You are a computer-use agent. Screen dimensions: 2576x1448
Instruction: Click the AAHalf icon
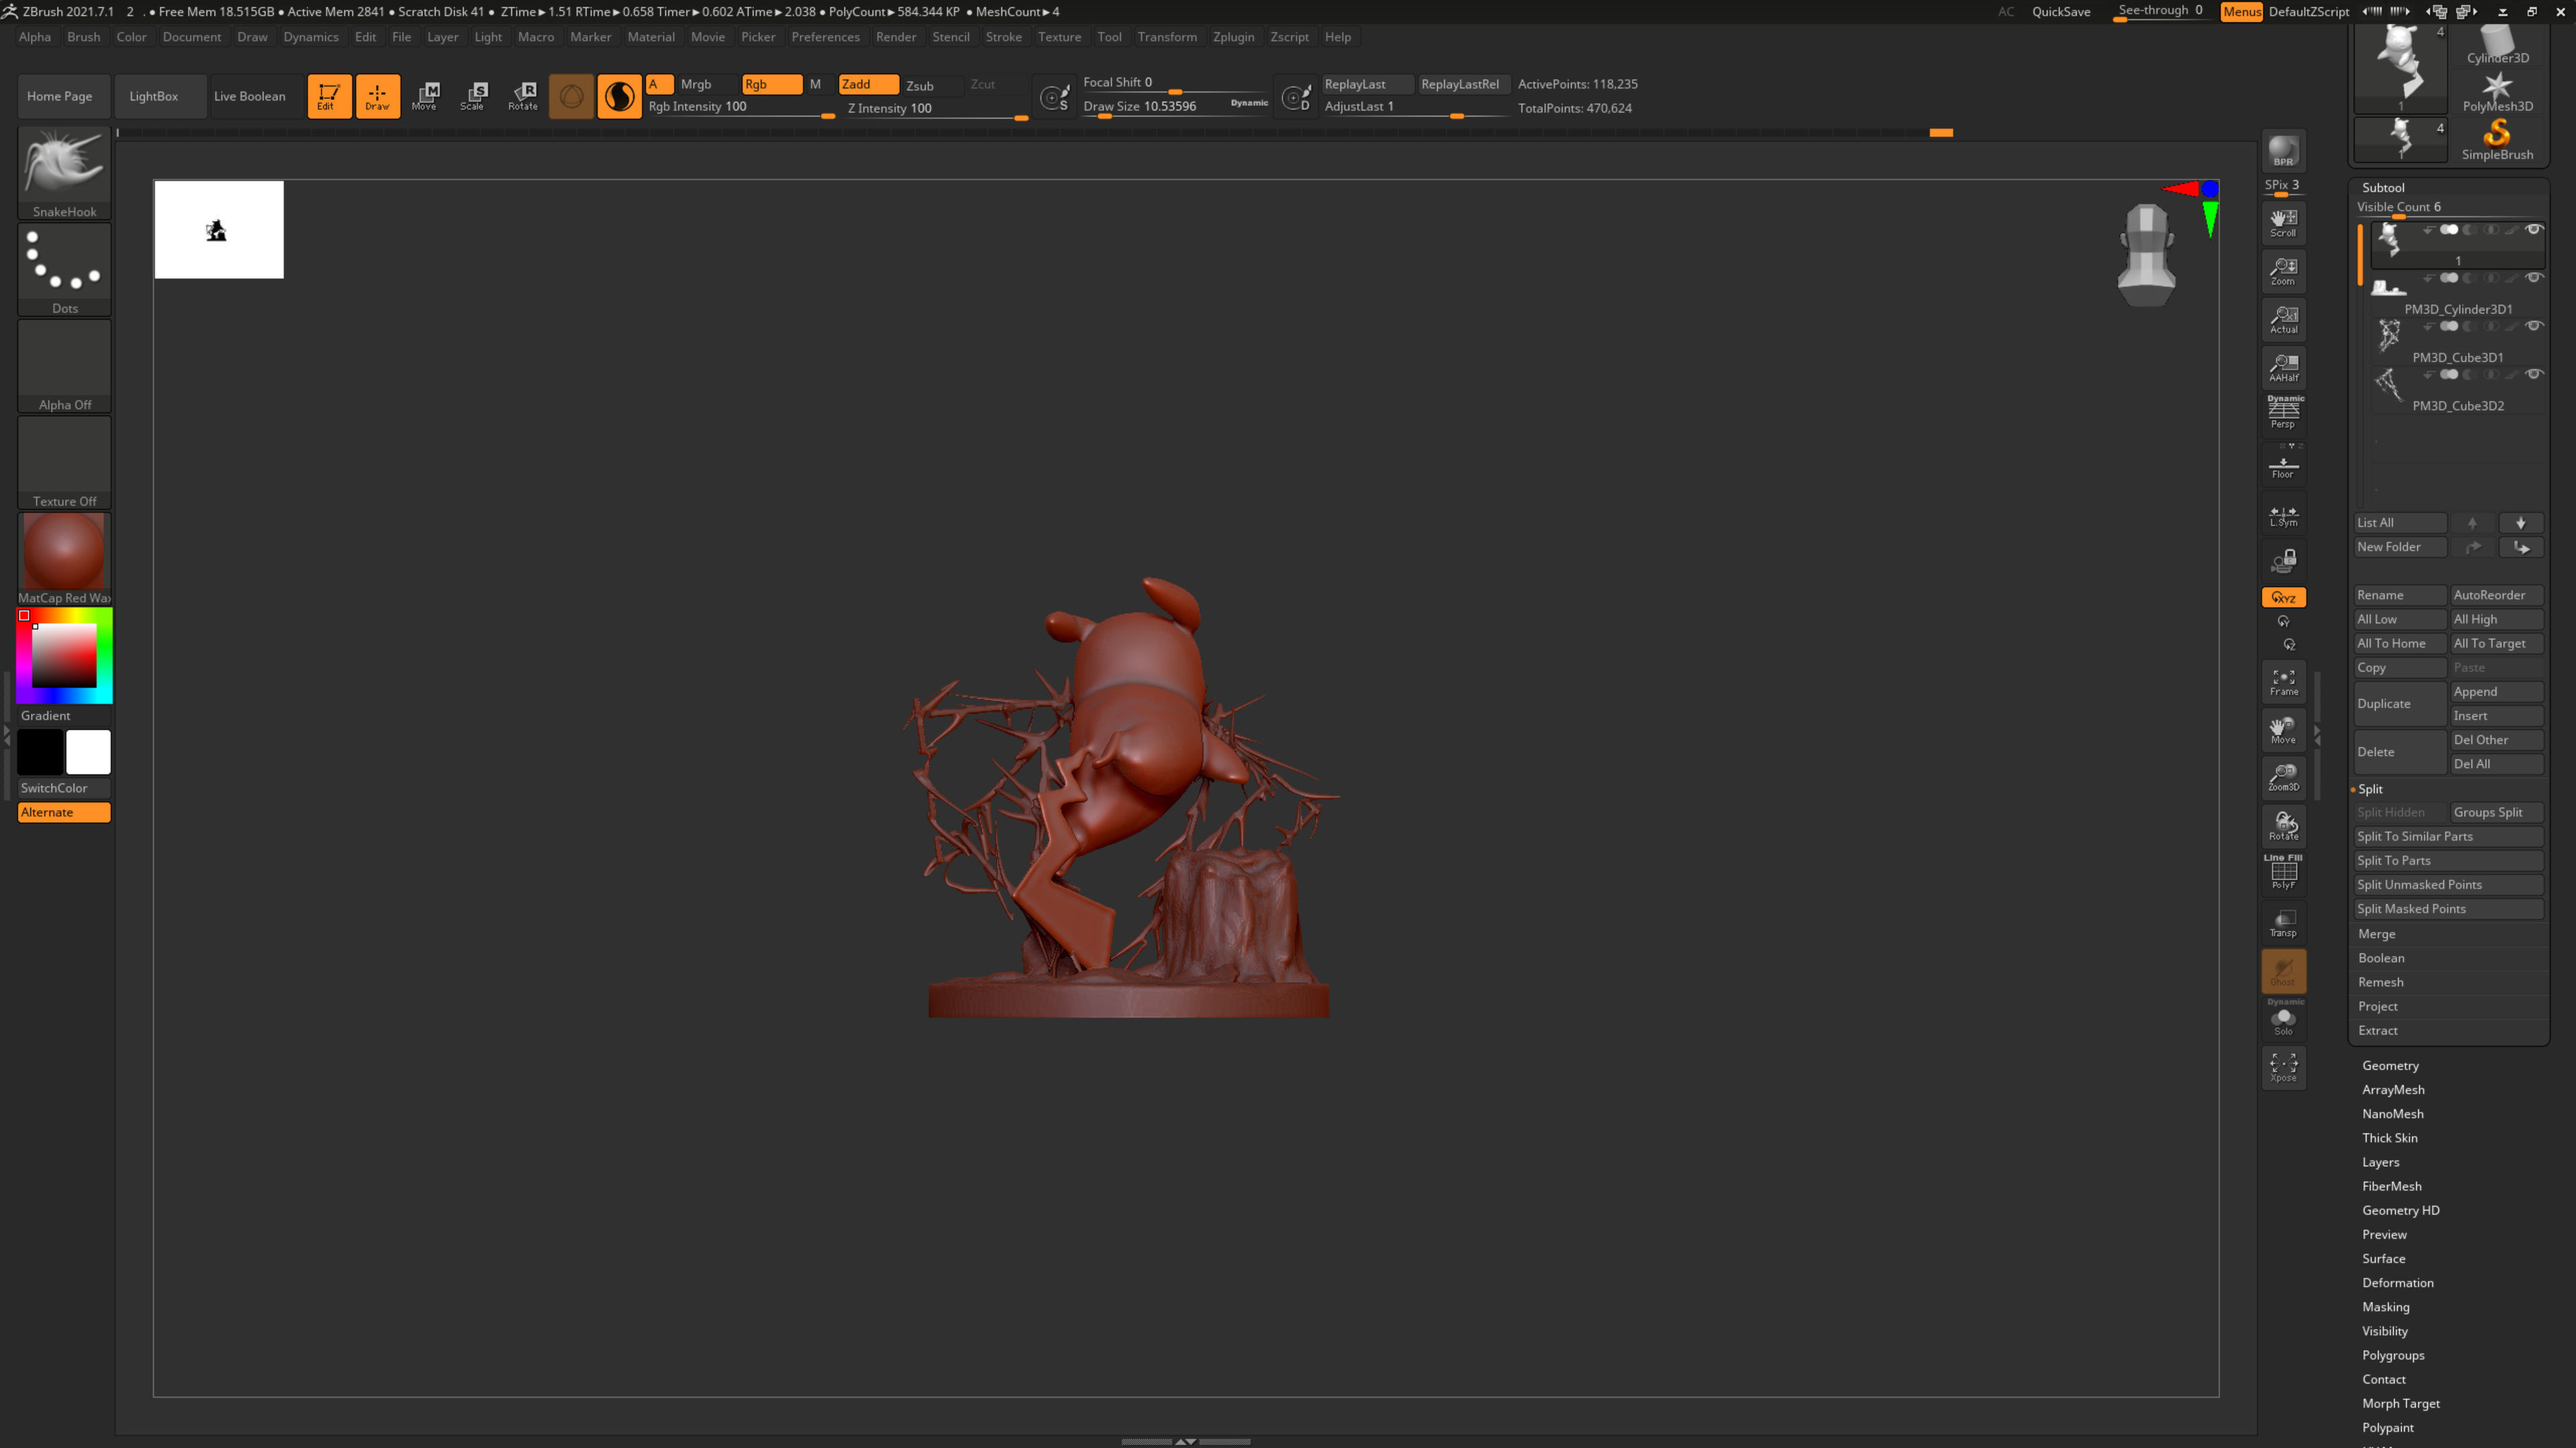[2283, 367]
